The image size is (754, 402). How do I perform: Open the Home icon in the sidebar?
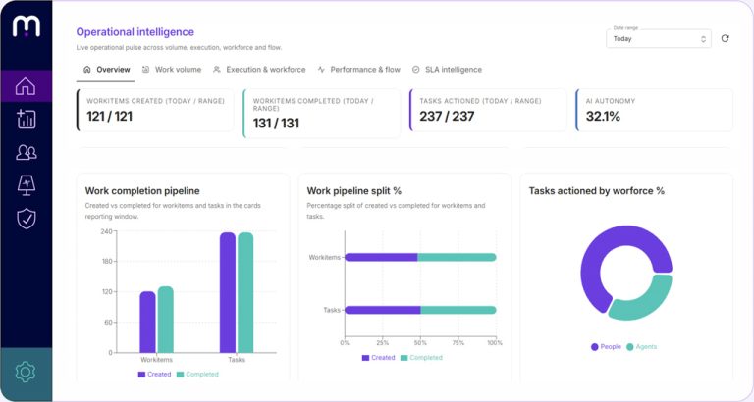[26, 86]
